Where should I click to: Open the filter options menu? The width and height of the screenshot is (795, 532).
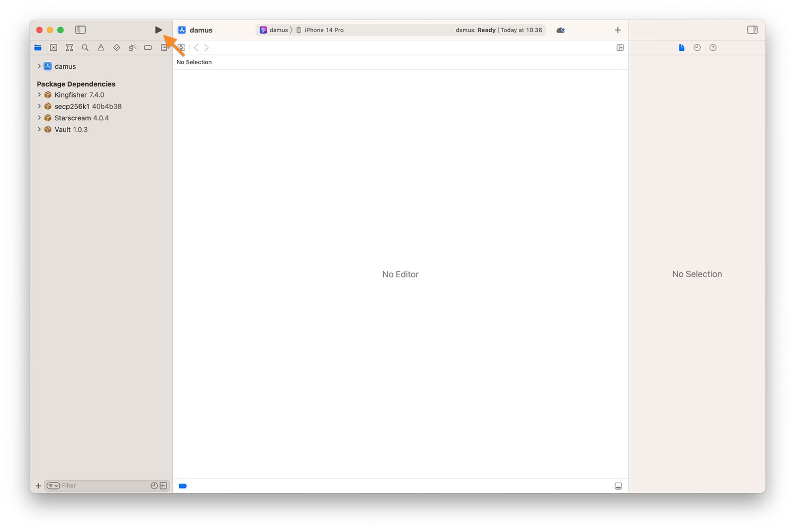pos(53,486)
